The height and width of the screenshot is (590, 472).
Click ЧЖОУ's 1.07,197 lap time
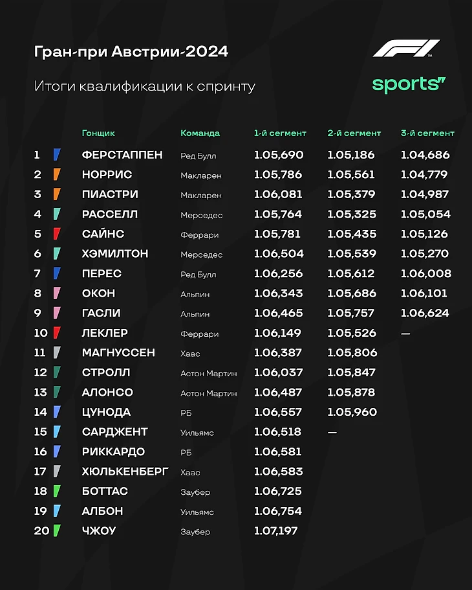pos(278,531)
